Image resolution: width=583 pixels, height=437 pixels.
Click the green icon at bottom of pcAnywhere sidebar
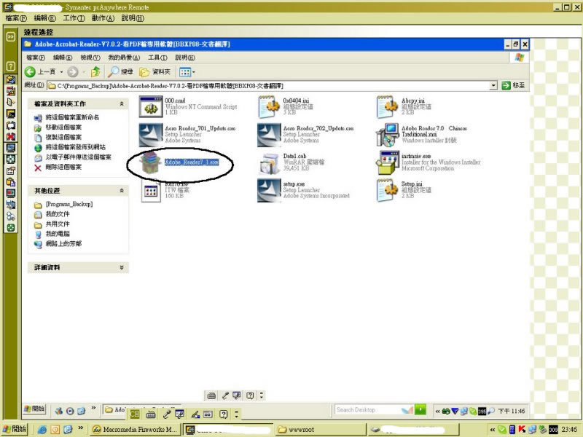11,228
